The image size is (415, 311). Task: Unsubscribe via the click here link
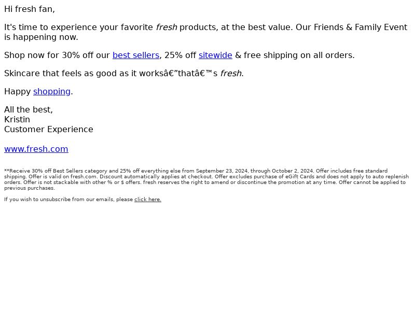[x=148, y=200]
